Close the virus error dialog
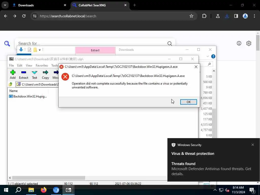The height and width of the screenshot is (195, 260). (x=196, y=67)
